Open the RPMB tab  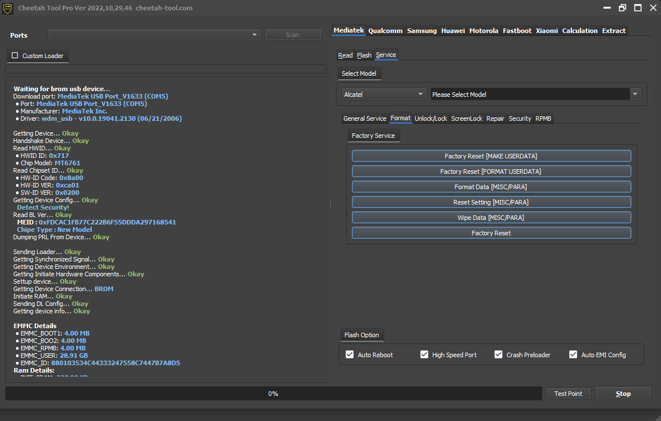[543, 118]
